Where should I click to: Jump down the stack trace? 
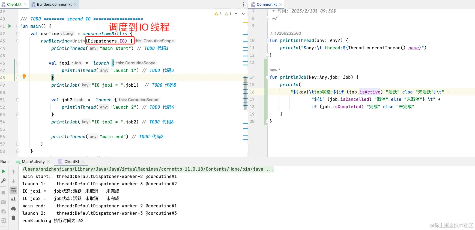[13, 181]
